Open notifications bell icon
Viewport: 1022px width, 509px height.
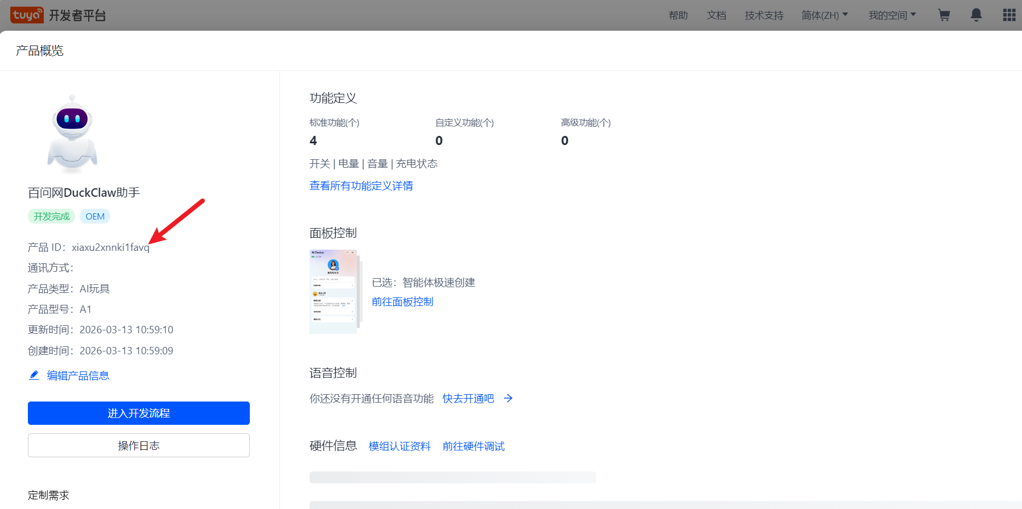coord(976,15)
